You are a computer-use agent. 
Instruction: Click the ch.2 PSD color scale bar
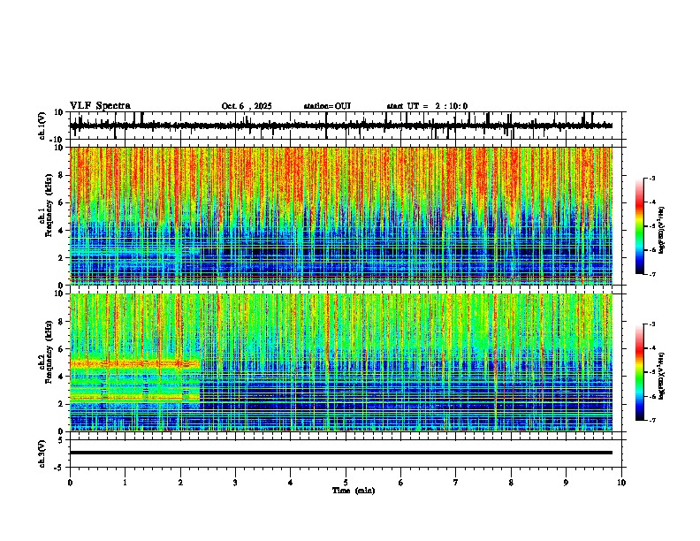tap(640, 372)
